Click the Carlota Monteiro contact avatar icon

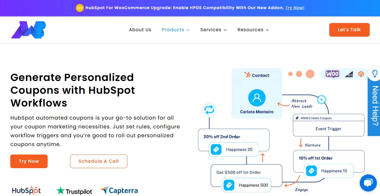(x=257, y=98)
